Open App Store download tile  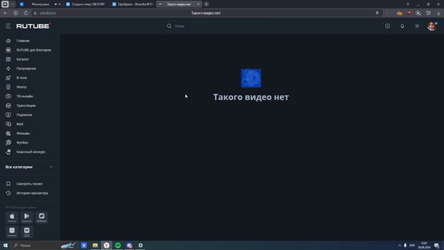pos(12,217)
